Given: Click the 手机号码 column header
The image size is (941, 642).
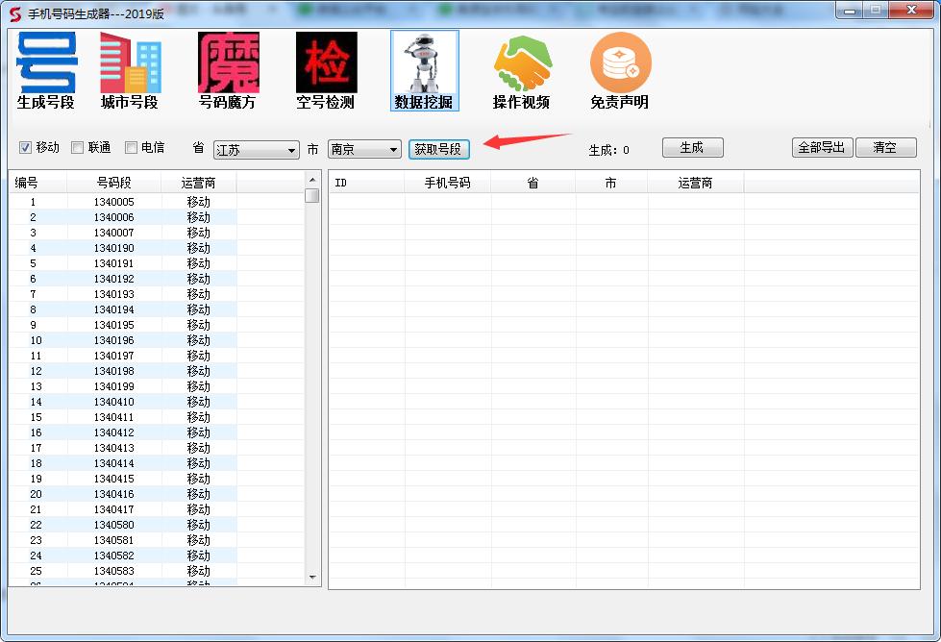Looking at the screenshot, I should [x=447, y=183].
